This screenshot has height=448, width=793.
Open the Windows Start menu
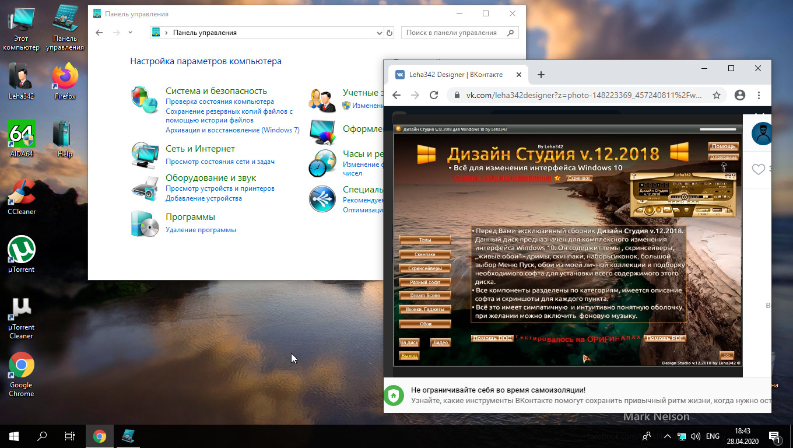[x=14, y=436]
